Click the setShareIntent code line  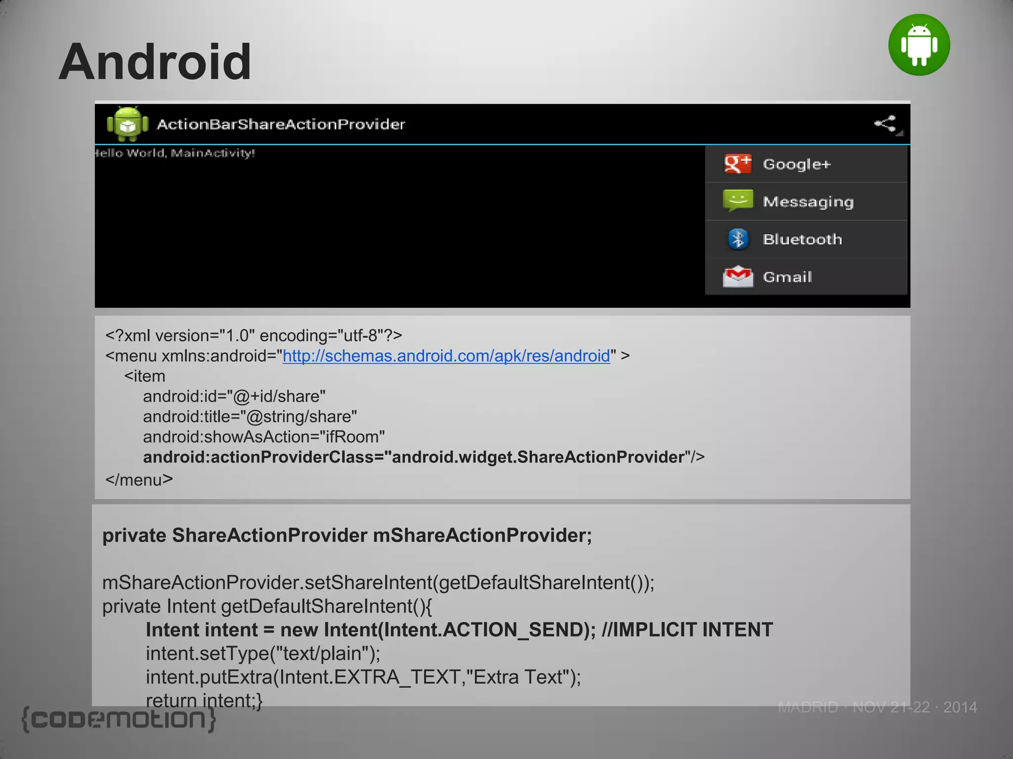(x=378, y=583)
